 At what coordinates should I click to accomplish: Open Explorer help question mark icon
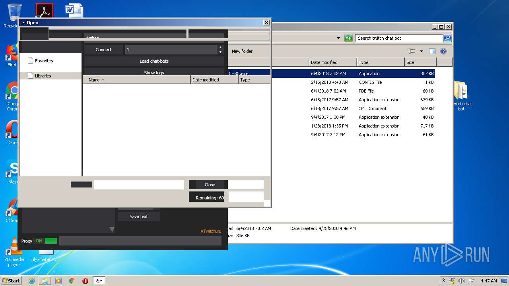(443, 51)
